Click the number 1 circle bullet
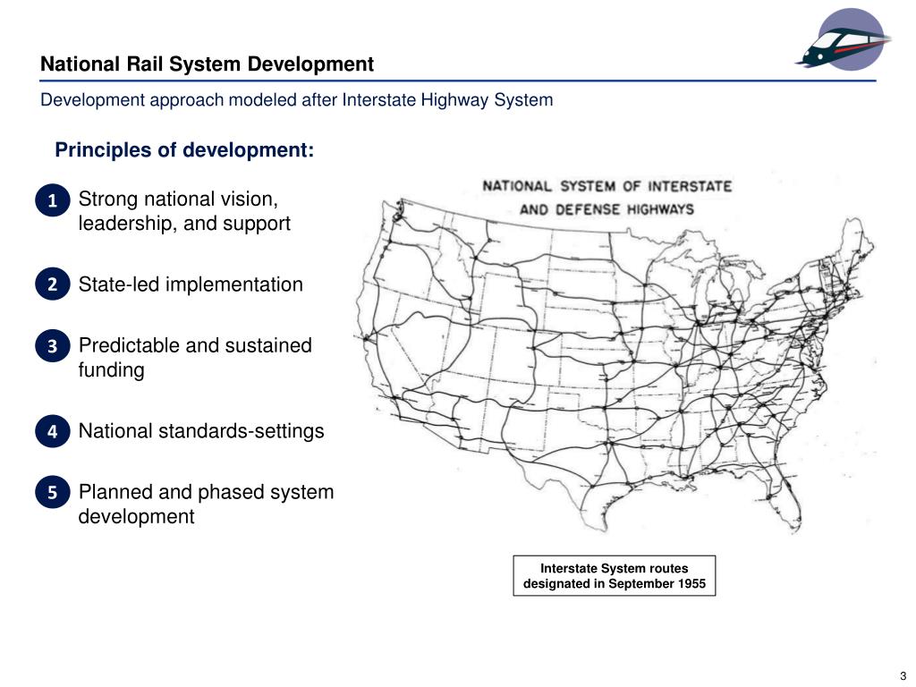The image size is (916, 687). coord(53,200)
